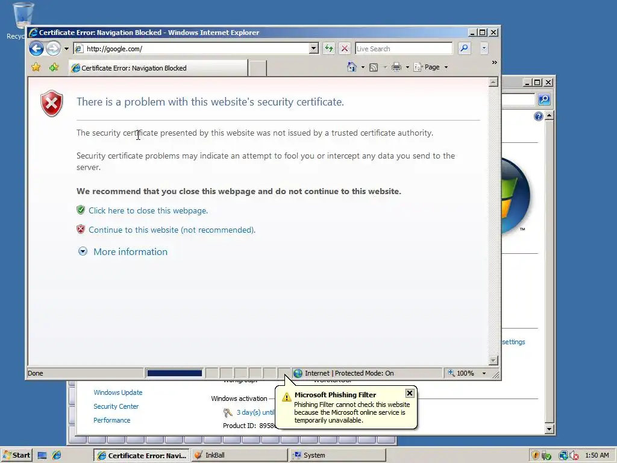Open the Feeds dropdown arrow
The width and height of the screenshot is (617, 463).
385,68
